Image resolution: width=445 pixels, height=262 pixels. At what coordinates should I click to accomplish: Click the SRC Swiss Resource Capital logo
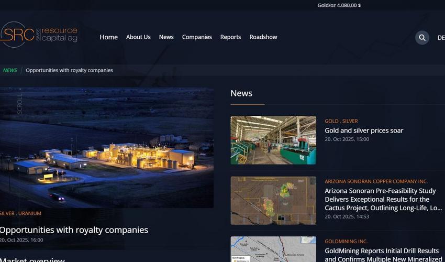point(39,35)
